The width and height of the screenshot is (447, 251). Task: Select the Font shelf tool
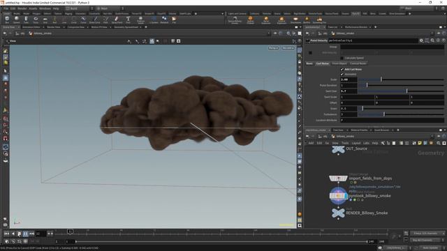coord(128,20)
